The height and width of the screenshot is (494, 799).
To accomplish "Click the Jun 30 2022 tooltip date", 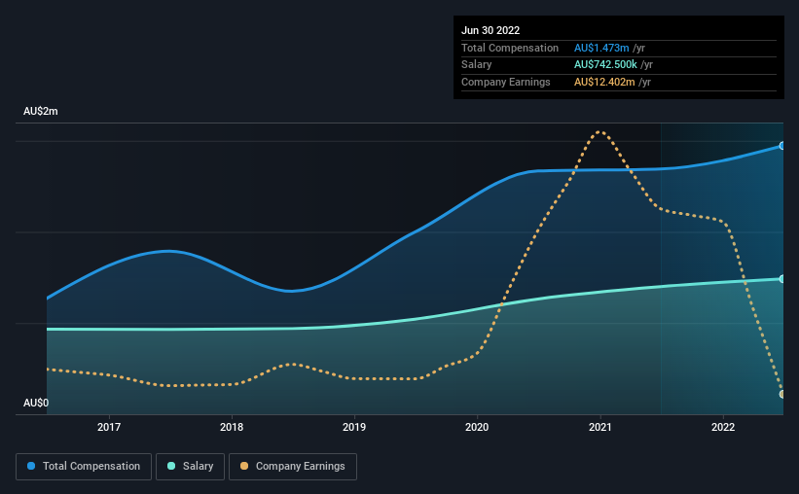I will (490, 30).
